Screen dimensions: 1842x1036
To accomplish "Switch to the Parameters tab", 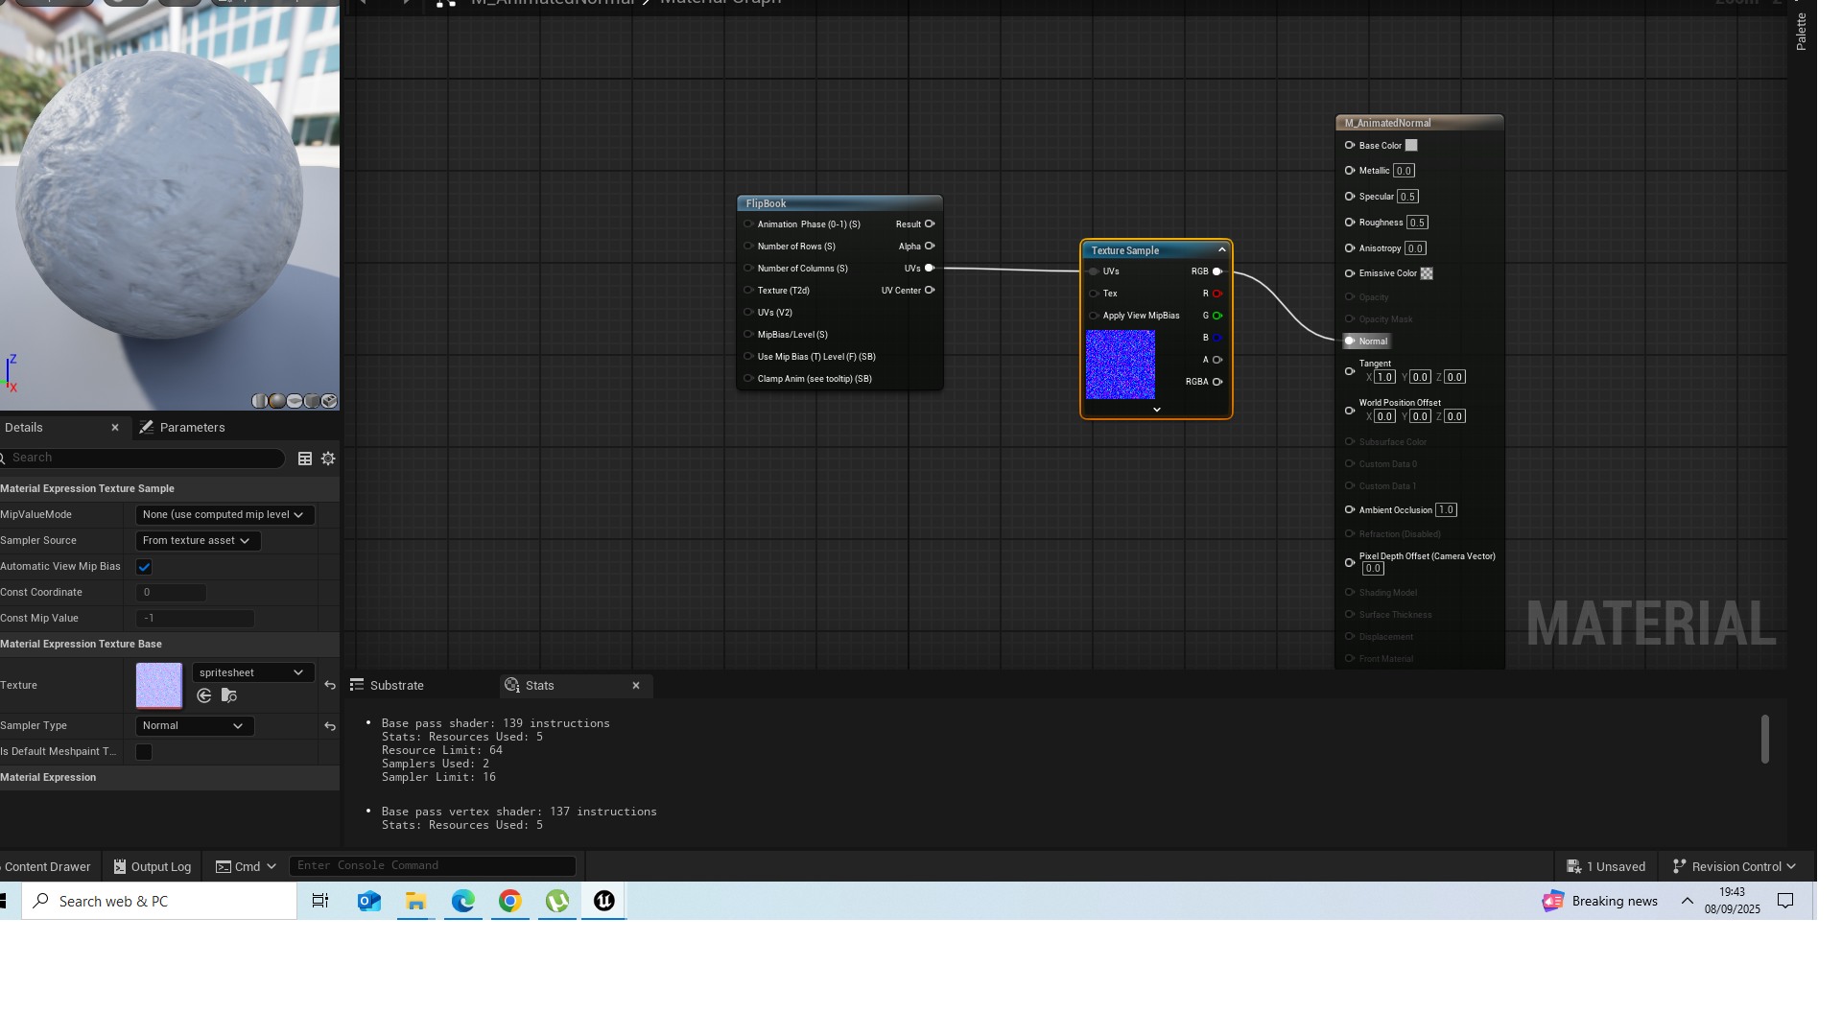I will click(182, 428).
